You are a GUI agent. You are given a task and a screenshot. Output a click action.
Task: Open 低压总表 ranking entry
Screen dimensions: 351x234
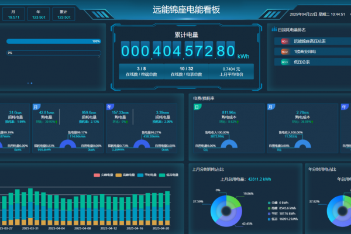pos(302,62)
